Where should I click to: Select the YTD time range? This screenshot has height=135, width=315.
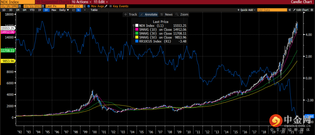pyautogui.click(x=32, y=10)
